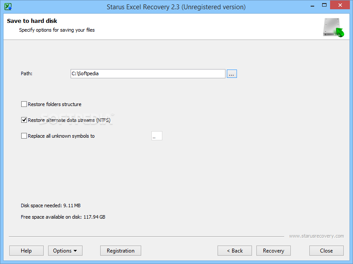Maximize the Starus Excel Recovery window

pos(324,5)
